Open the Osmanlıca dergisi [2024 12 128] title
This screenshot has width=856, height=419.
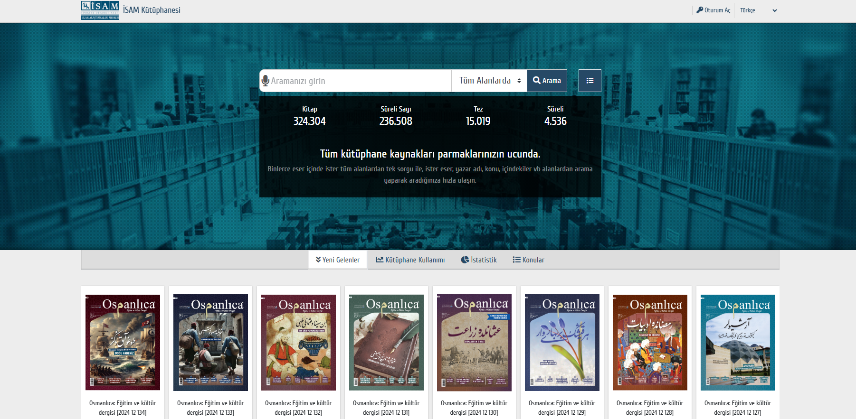click(650, 408)
